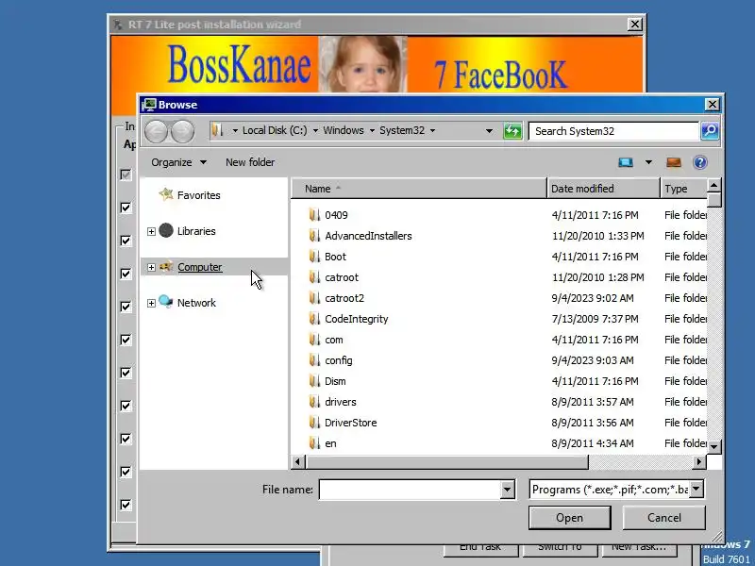The image size is (755, 566).
Task: Open dropdown arrow after Local Disk (C:)
Action: (315, 130)
